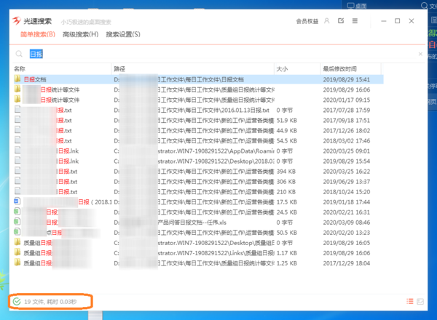Click the 210 KB size cell
The width and height of the screenshot is (437, 320).
click(x=286, y=192)
